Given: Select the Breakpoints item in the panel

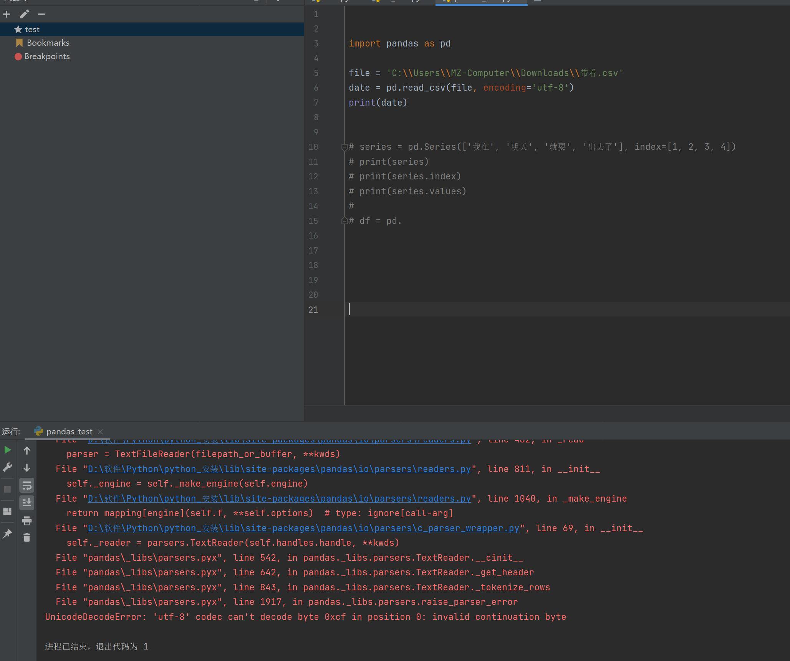Looking at the screenshot, I should pos(47,56).
